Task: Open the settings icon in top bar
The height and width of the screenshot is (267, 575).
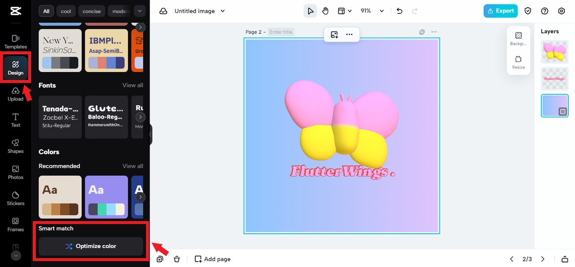Action: (562, 11)
